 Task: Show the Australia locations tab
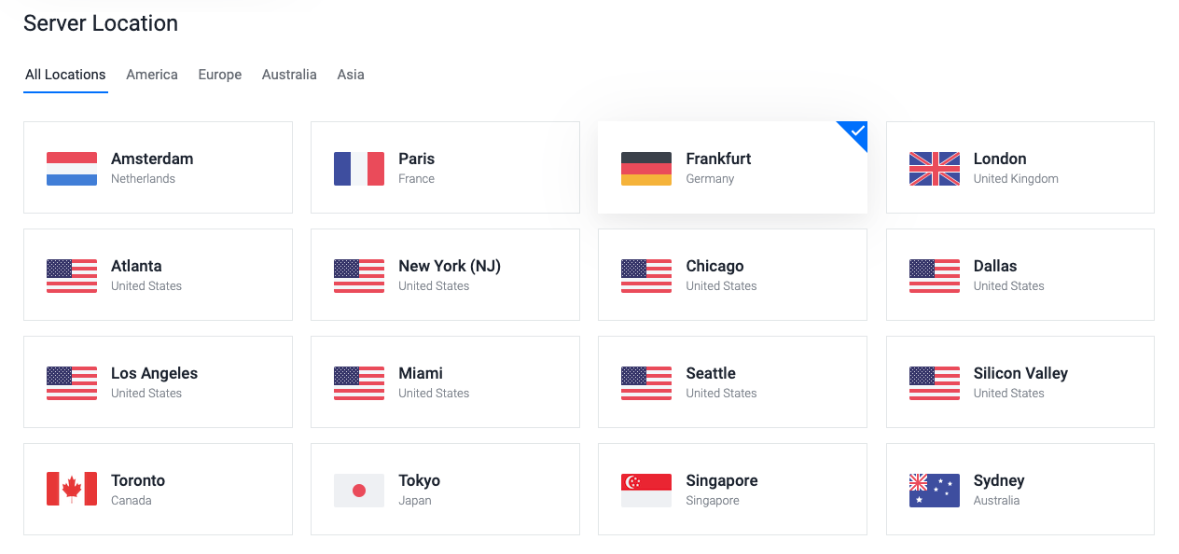(x=289, y=75)
